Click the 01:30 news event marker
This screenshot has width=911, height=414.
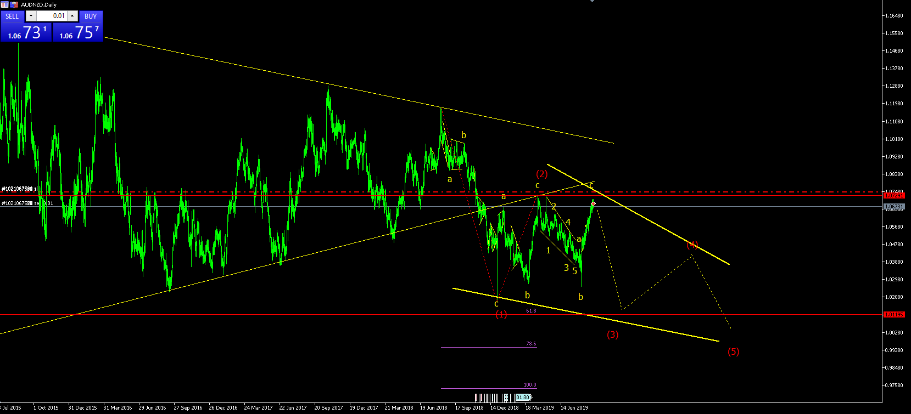click(x=523, y=397)
